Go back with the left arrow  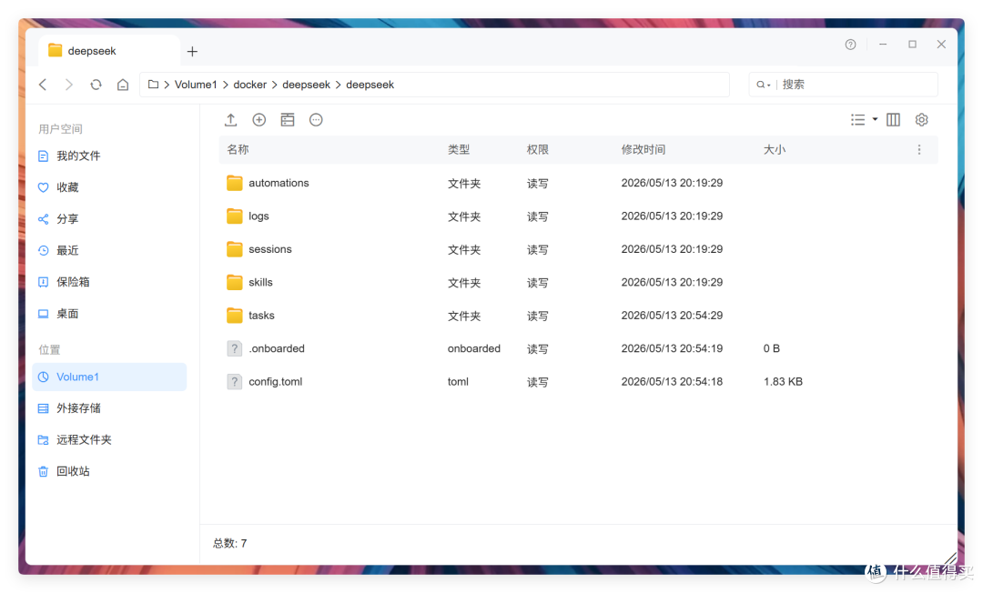coord(43,85)
